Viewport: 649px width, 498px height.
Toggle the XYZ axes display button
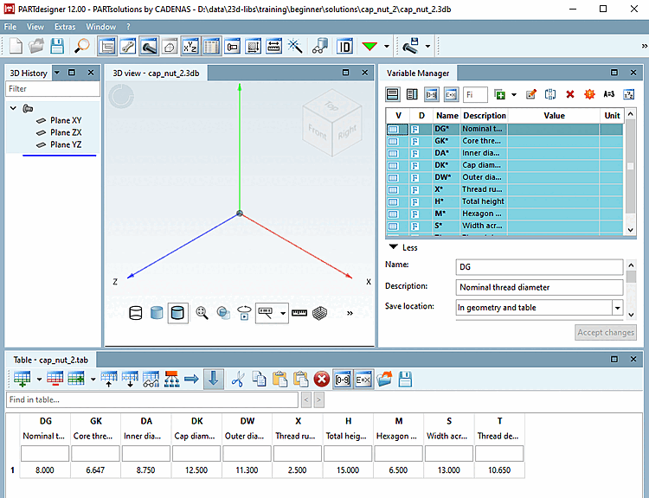[190, 45]
